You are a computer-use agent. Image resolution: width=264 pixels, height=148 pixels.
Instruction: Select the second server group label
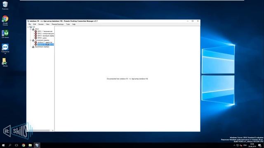pyautogui.click(x=42, y=40)
